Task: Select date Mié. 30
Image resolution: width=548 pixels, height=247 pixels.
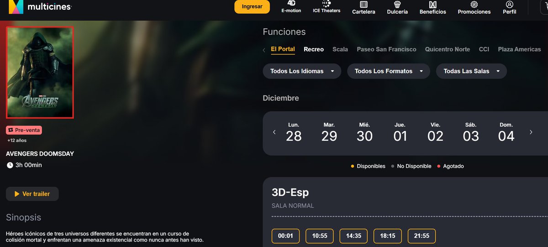Action: 364,132
